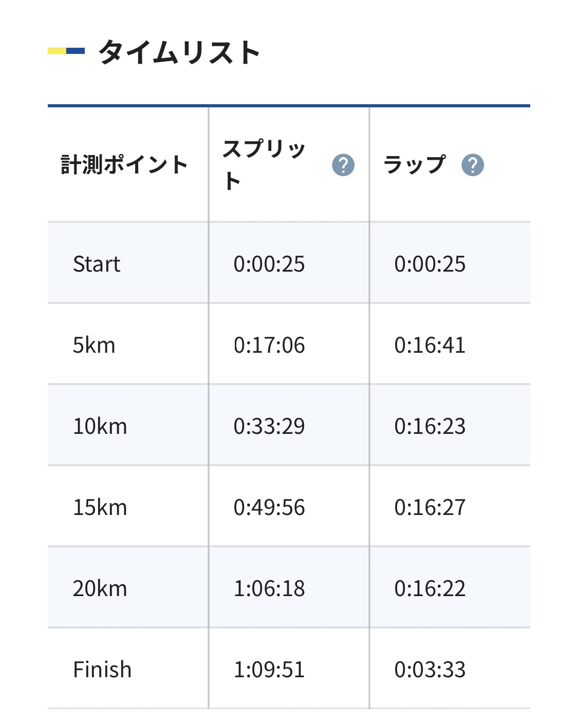Viewport: 578px width, 726px height.
Task: Open the ラップ help question mark
Action: coord(473,165)
